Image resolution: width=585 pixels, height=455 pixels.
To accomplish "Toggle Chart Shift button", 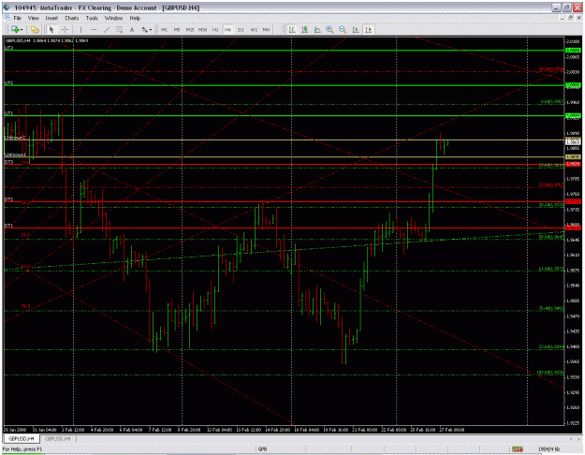I will coord(369,29).
